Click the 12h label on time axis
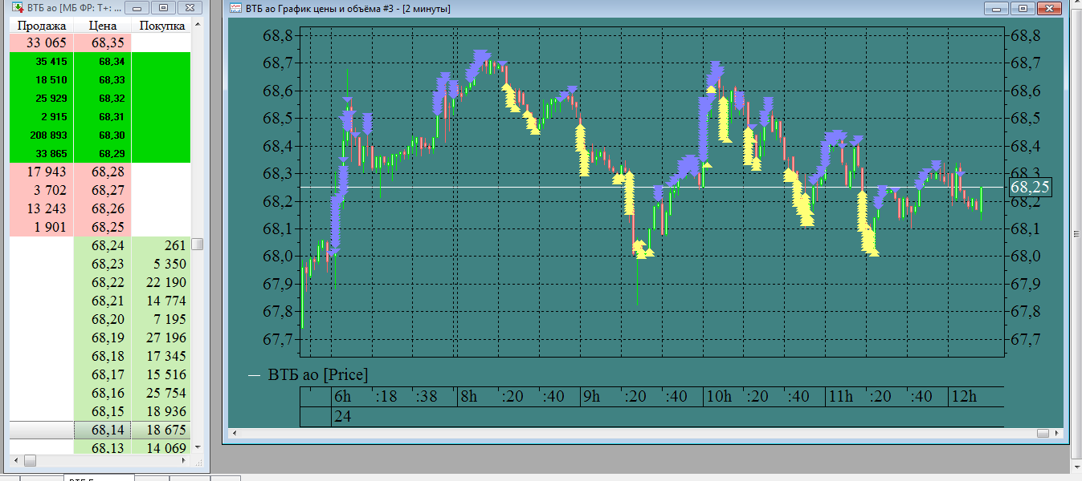Image resolution: width=1082 pixels, height=481 pixels. [964, 396]
